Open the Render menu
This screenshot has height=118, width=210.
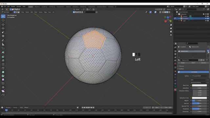point(13,7)
